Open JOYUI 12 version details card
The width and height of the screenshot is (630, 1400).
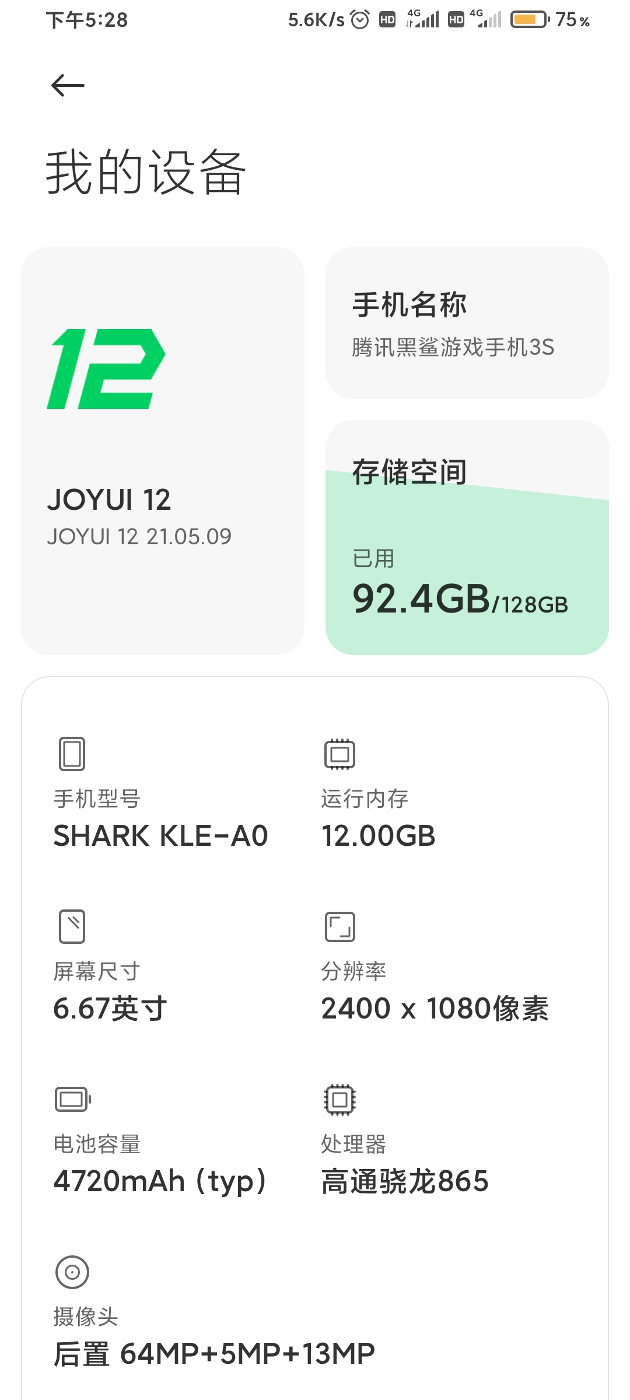(163, 451)
